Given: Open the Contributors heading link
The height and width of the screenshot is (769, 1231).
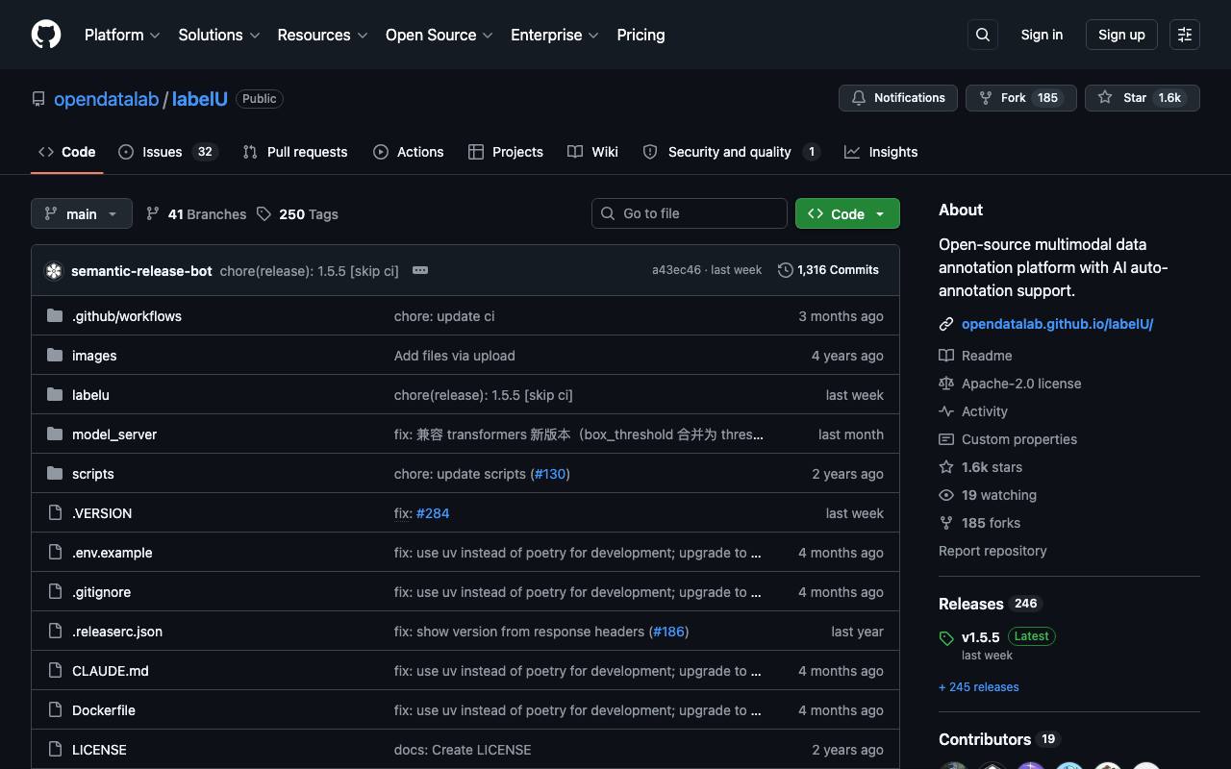Looking at the screenshot, I should point(999,739).
